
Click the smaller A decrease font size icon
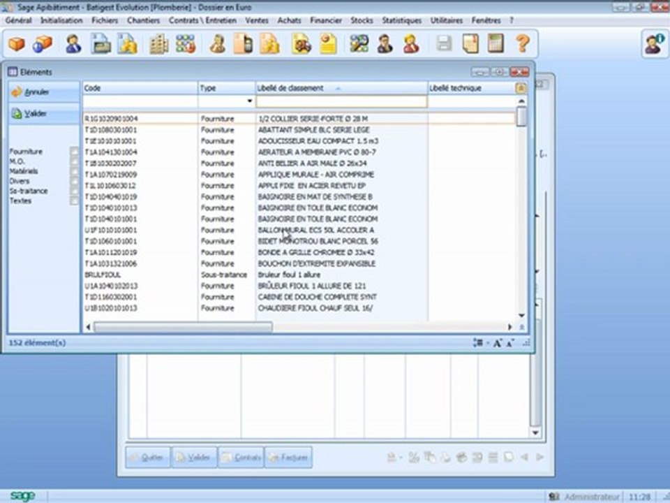510,343
